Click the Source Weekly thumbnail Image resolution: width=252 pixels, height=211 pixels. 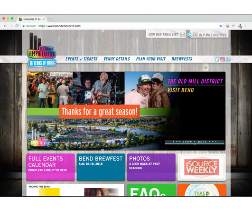pyautogui.click(x=202, y=167)
